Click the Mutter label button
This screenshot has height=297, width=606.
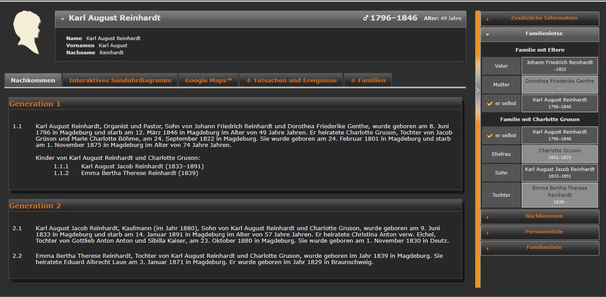pos(501,85)
